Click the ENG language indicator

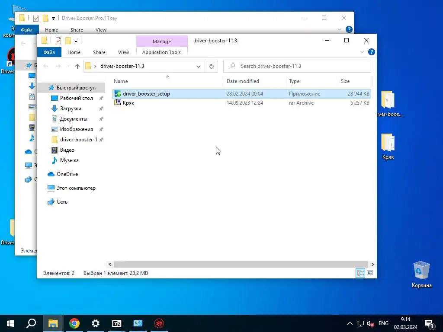[x=383, y=323]
